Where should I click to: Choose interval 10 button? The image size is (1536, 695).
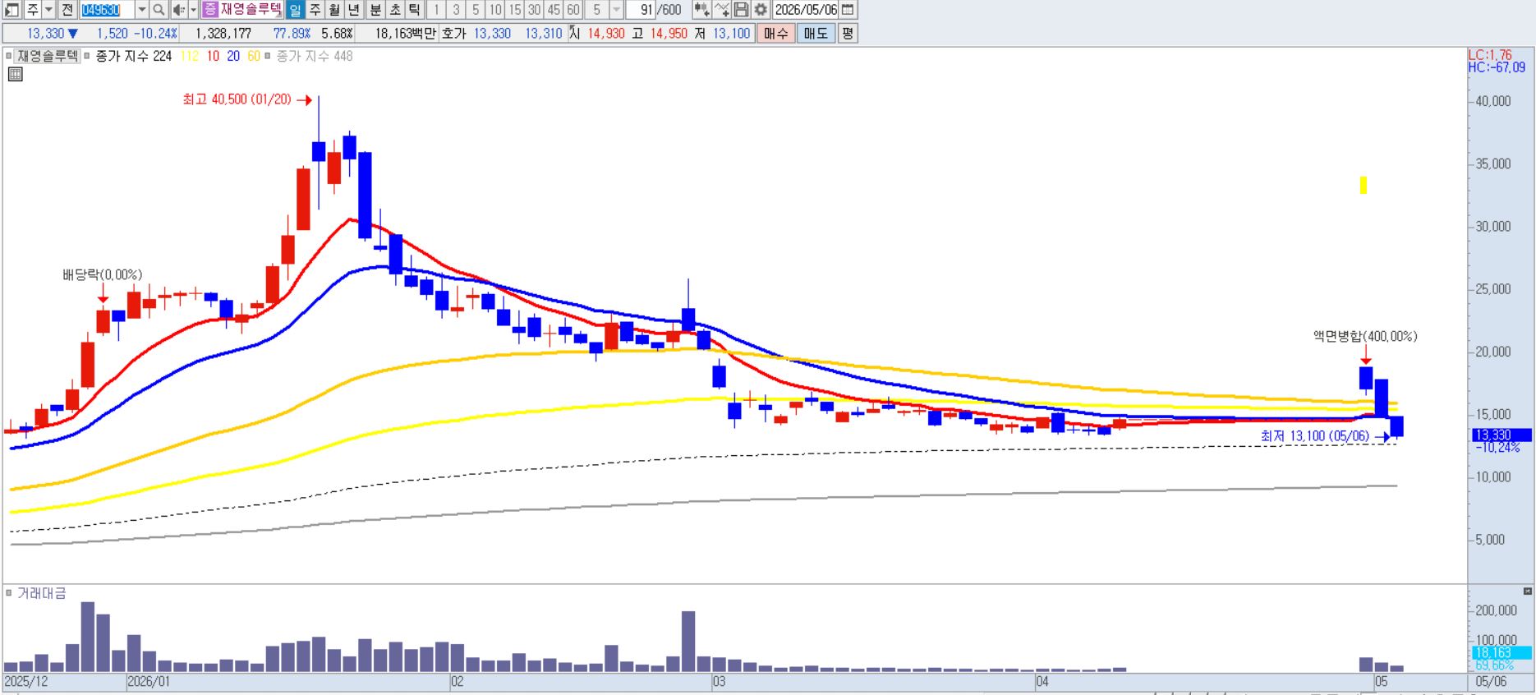[x=495, y=10]
